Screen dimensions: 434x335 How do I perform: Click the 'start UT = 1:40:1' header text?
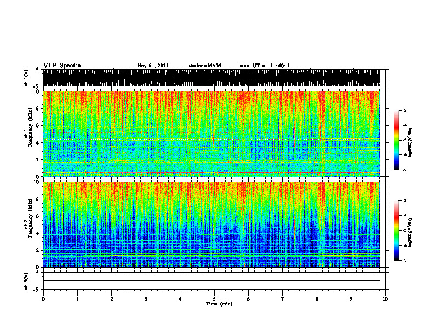pyautogui.click(x=265, y=66)
